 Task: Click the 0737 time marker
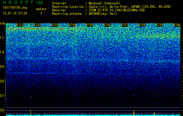pyautogui.click(x=125, y=25)
